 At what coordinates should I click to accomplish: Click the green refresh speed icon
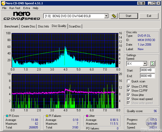(x=152, y=63)
